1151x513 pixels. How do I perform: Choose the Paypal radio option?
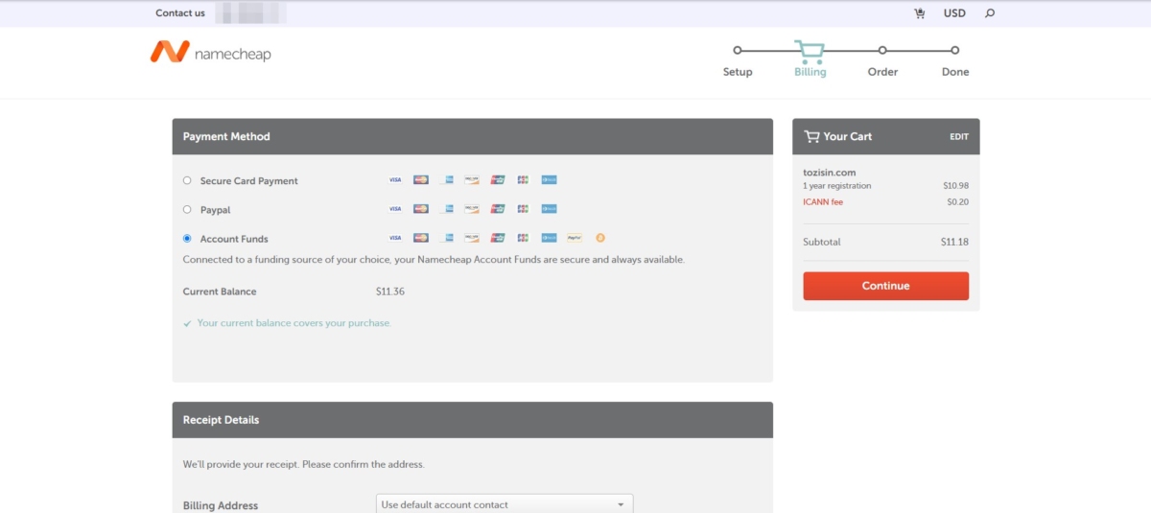click(187, 209)
